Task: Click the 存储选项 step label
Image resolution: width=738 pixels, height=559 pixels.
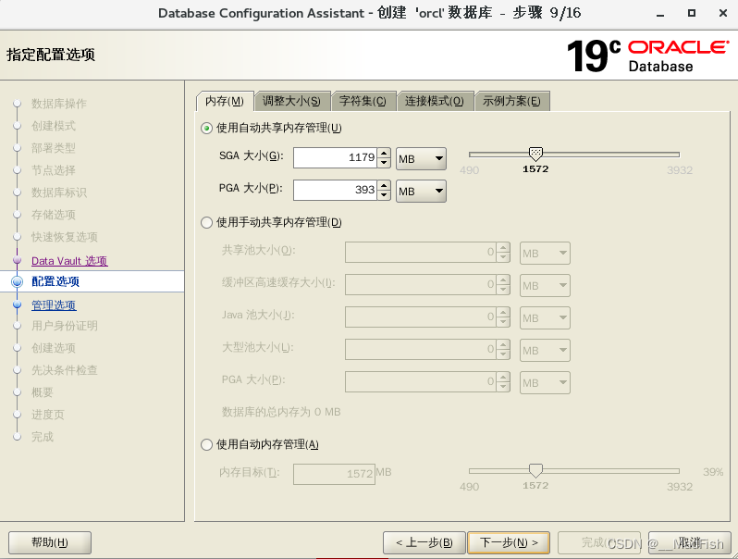Action: tap(54, 215)
